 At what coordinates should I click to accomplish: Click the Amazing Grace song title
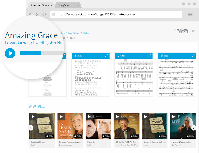(x=32, y=35)
